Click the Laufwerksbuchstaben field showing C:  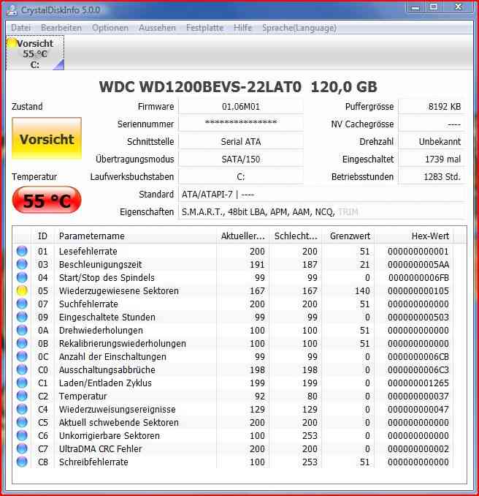pos(241,176)
